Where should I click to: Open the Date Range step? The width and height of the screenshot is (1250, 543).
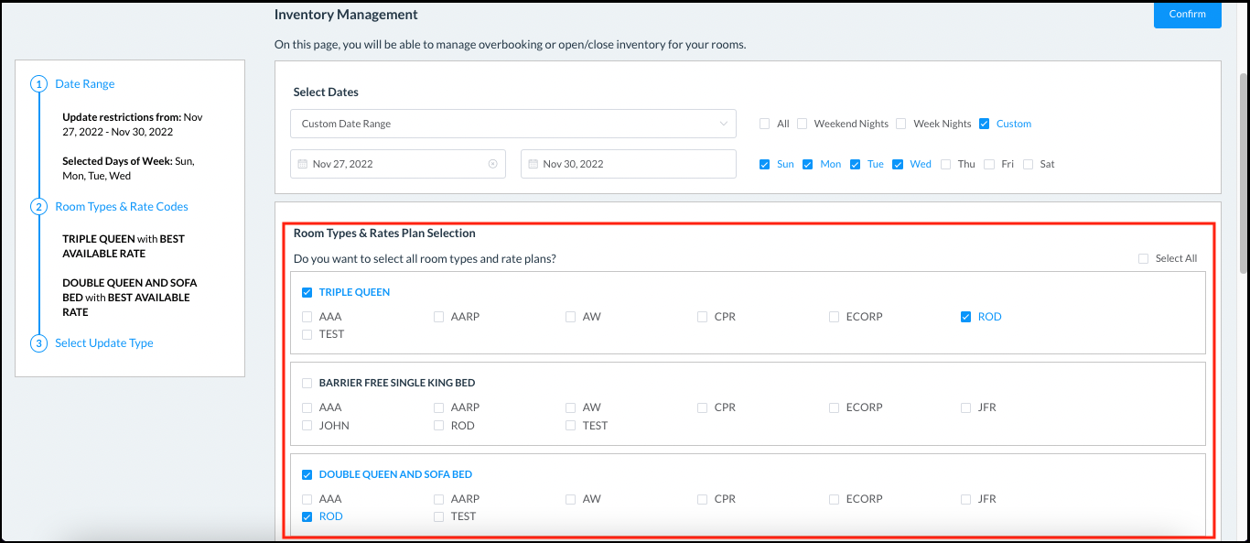click(84, 83)
